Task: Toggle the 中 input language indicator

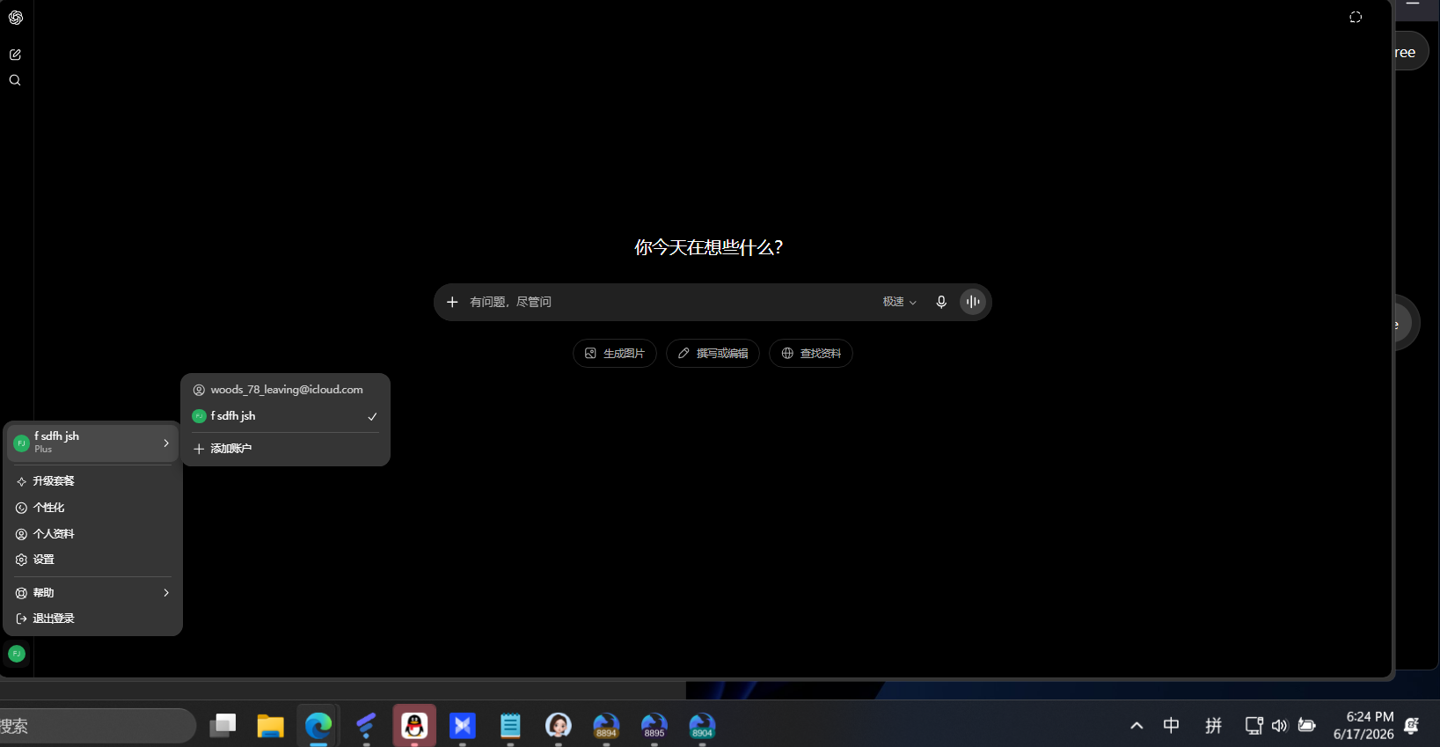Action: tap(1172, 726)
